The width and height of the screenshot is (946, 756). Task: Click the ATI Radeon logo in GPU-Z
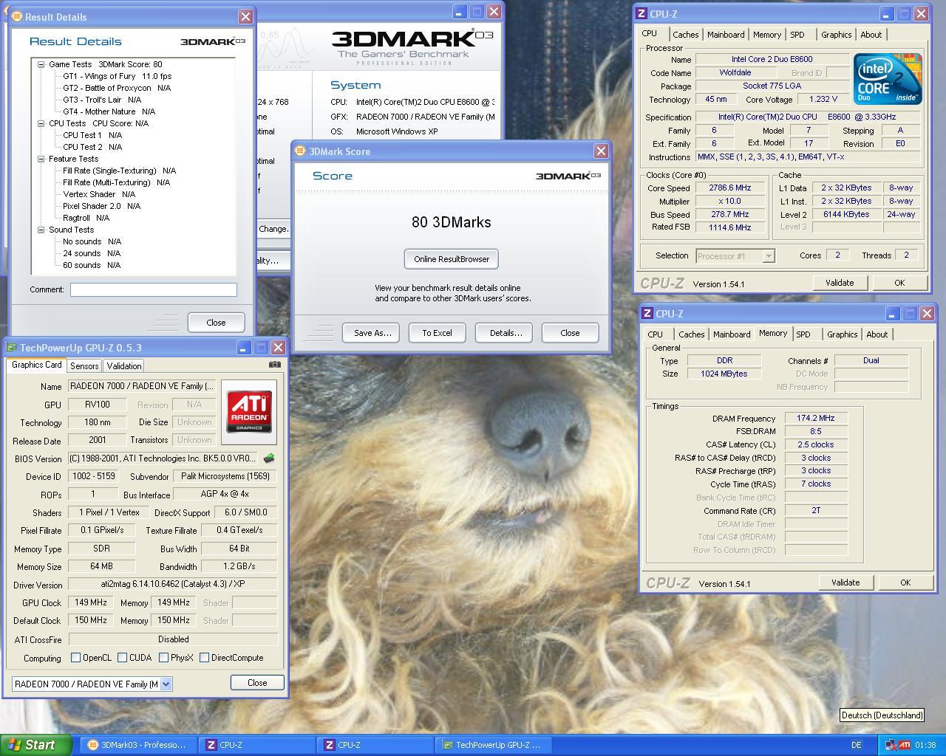click(x=249, y=412)
